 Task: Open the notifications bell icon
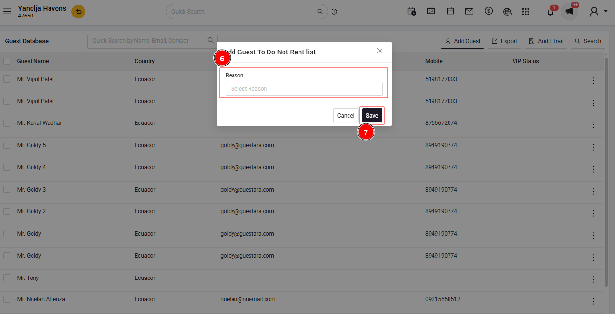(x=550, y=12)
